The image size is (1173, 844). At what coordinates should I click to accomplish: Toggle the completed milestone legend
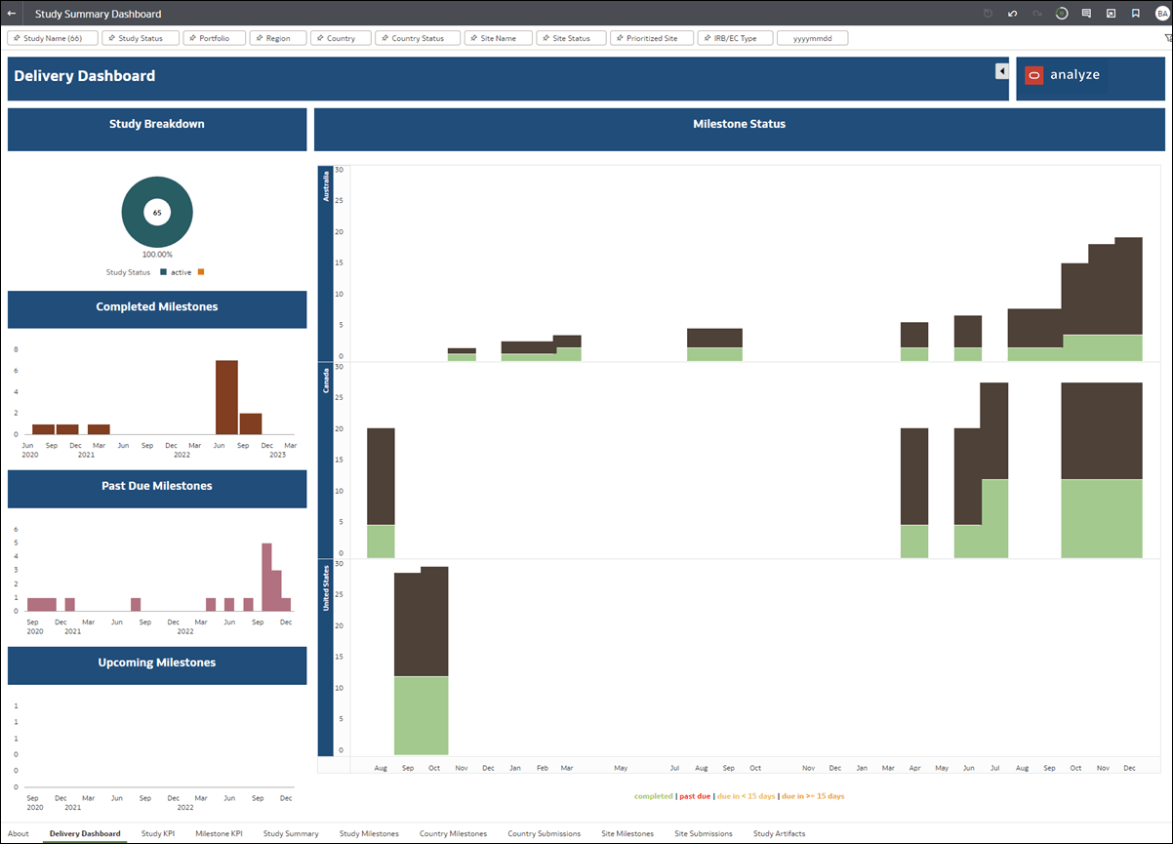point(653,795)
